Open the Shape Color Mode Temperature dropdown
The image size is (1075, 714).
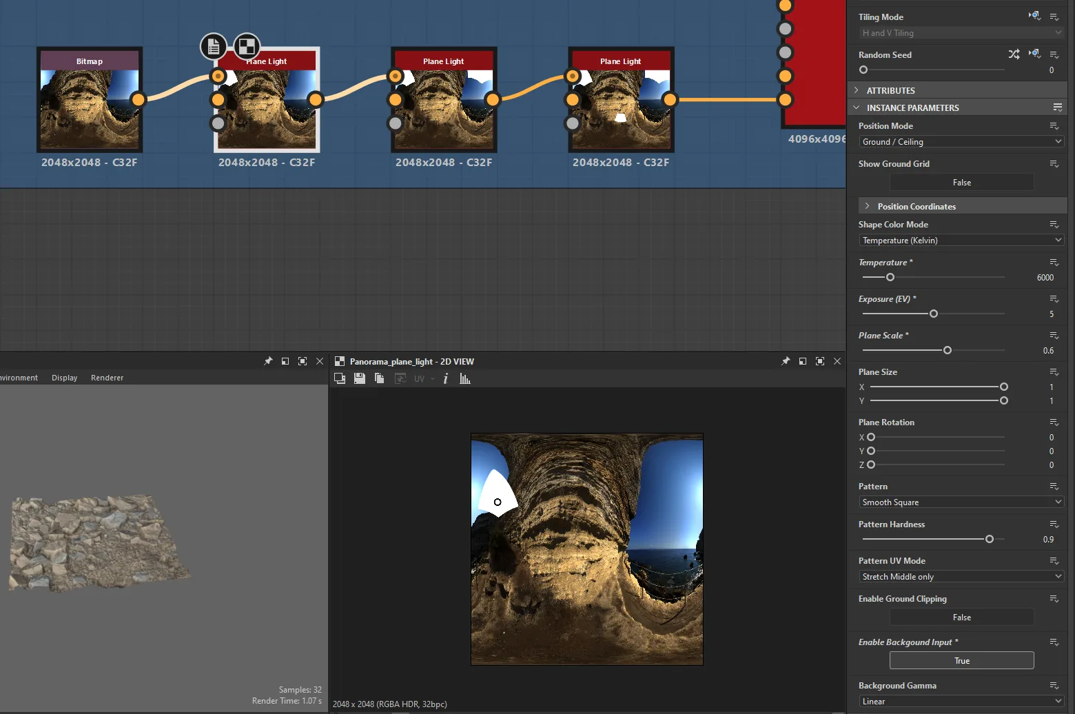961,241
